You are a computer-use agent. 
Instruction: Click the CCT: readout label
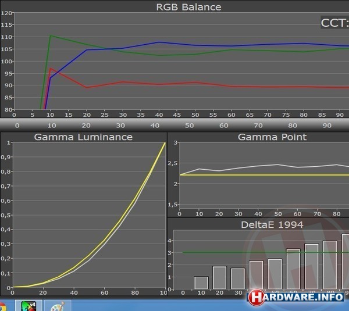(x=334, y=23)
